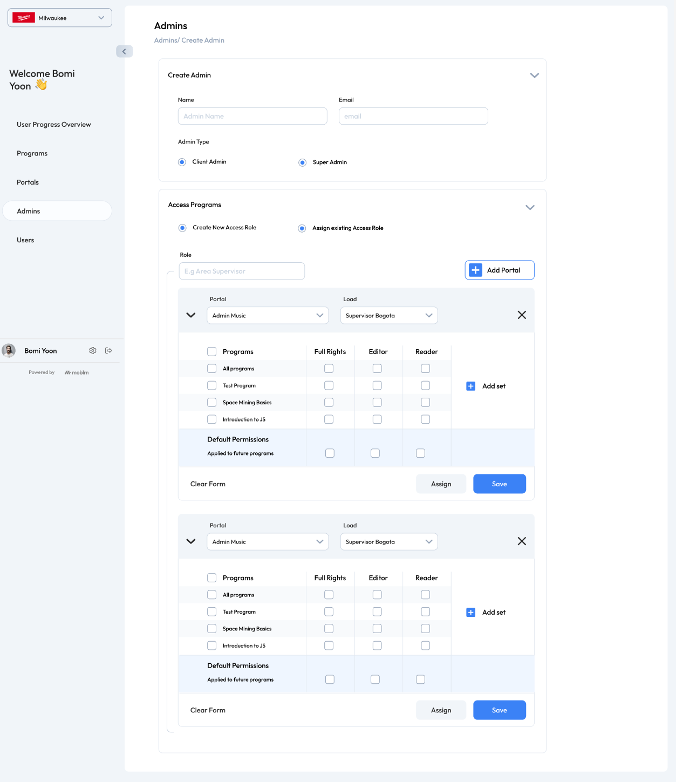Viewport: 676px width, 782px height.
Task: Click the plus icon next to the first Add set
Action: click(x=471, y=386)
